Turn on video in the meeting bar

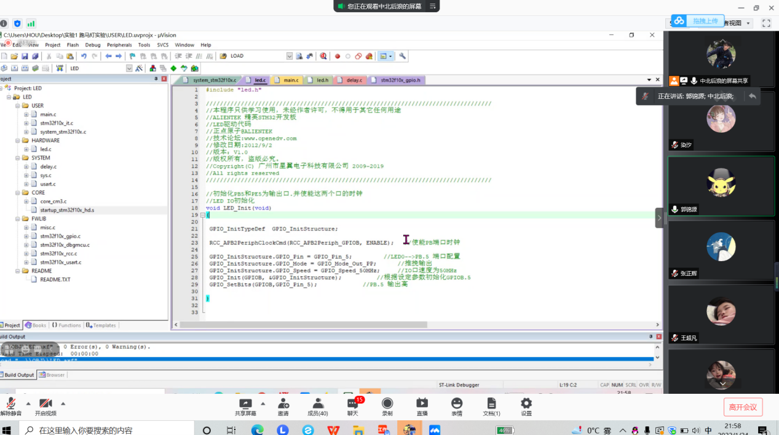click(x=45, y=404)
